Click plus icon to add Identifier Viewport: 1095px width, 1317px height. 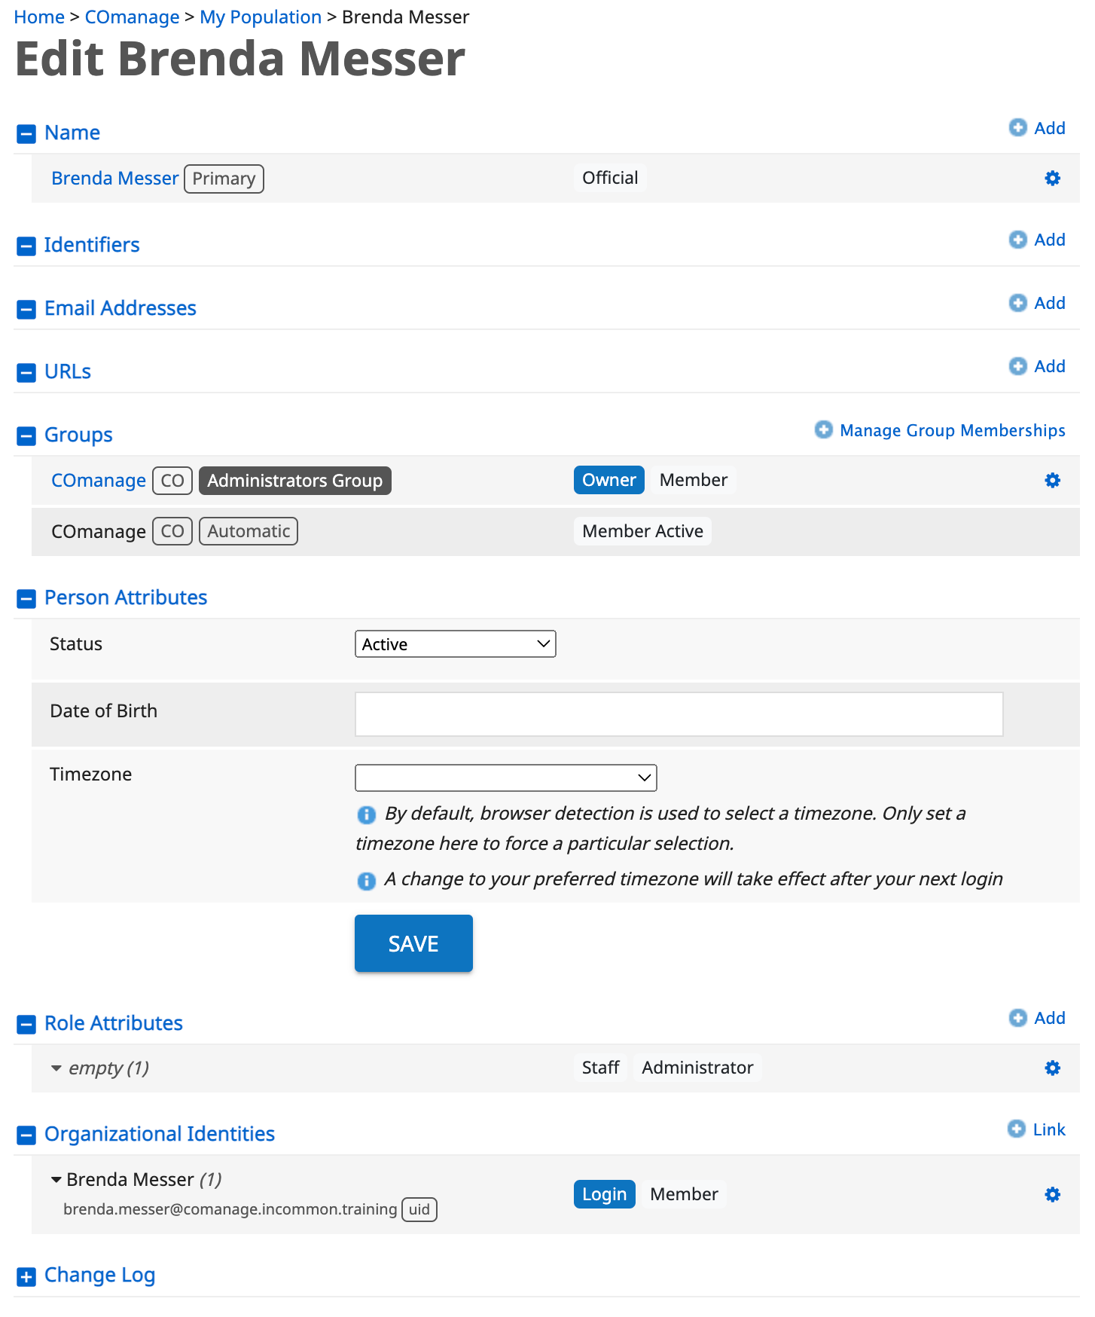tap(1017, 240)
